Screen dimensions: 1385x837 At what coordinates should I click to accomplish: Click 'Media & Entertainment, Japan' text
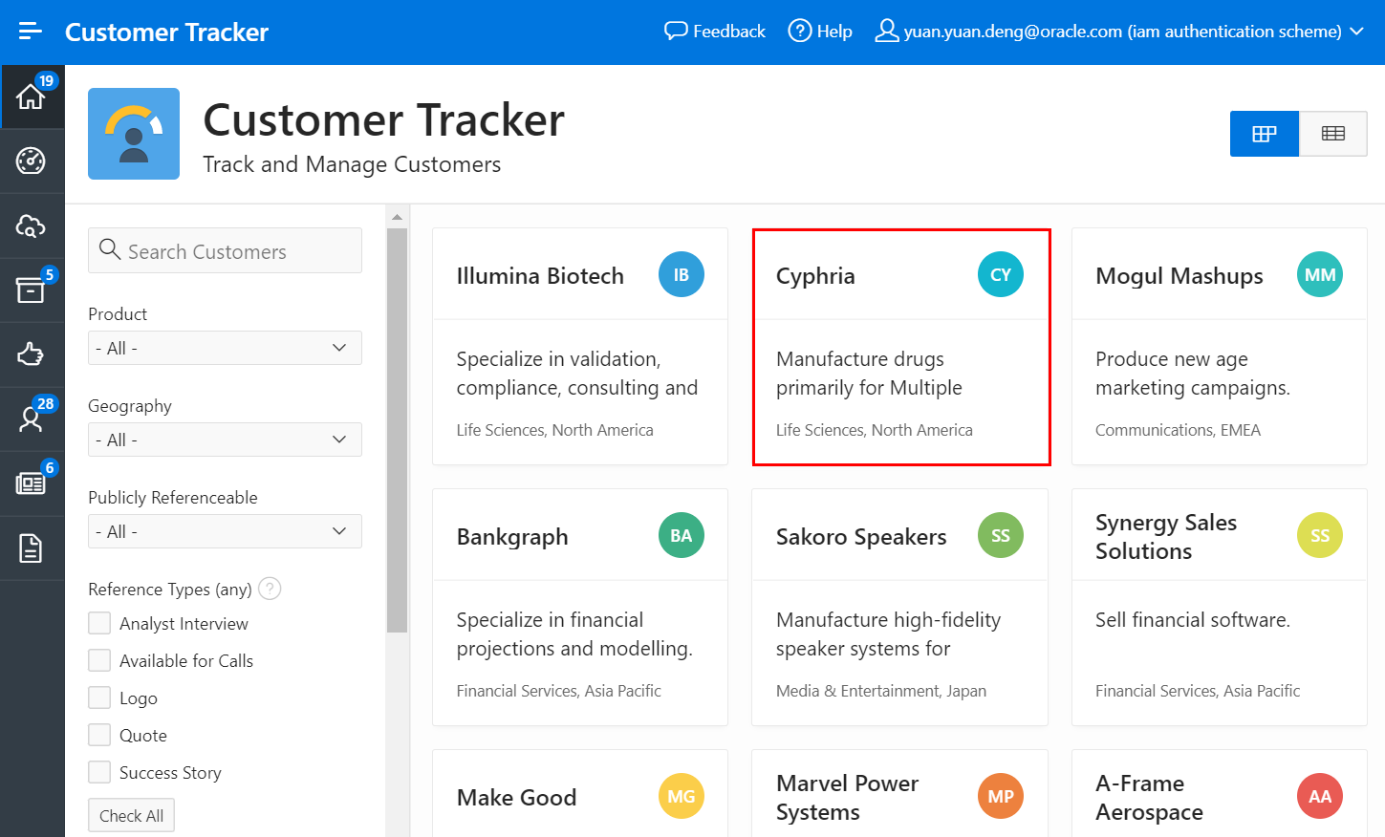click(x=881, y=691)
